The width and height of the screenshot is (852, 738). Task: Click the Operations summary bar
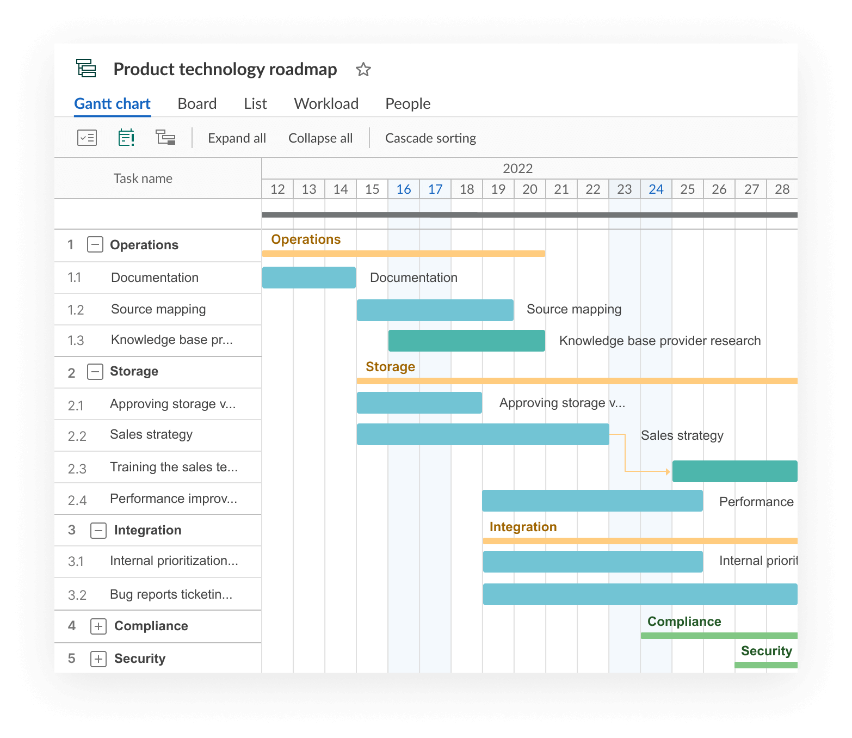403,253
